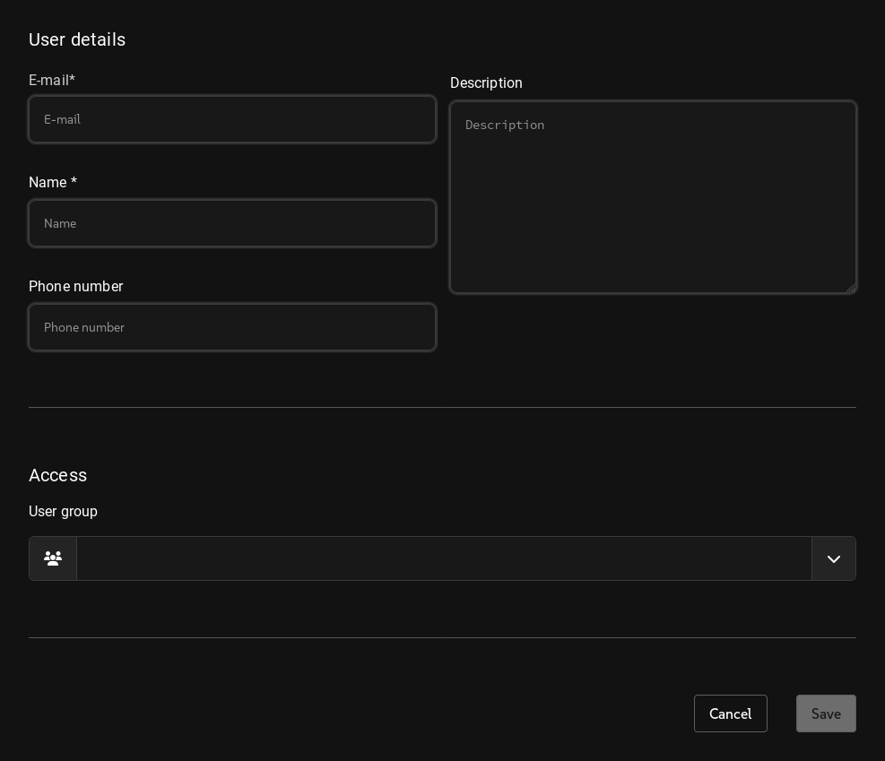Viewport: 885px width, 761px height.
Task: Click the E-mail field label
Action: click(48, 81)
